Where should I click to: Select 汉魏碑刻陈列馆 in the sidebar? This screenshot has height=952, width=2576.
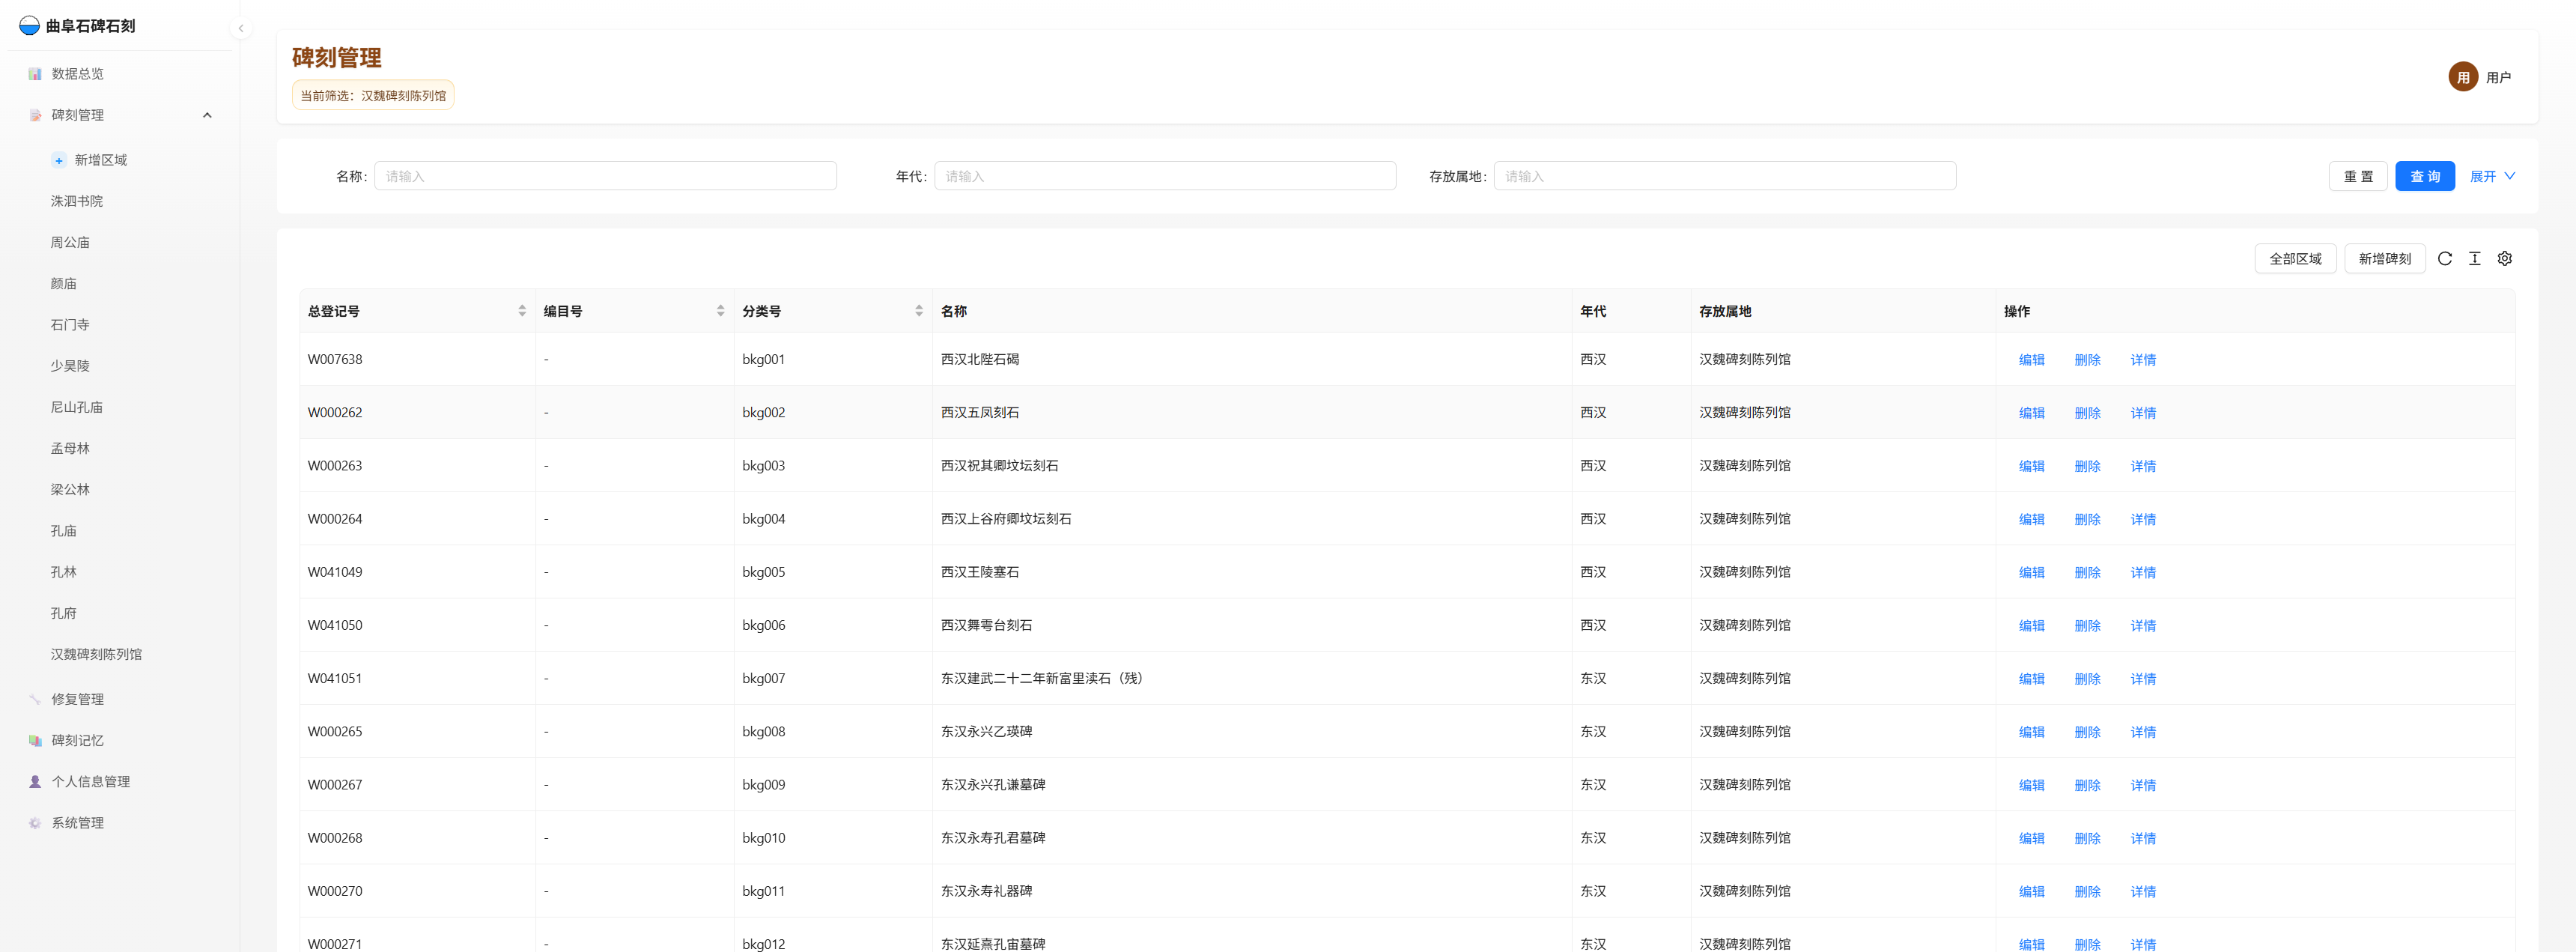(x=96, y=654)
